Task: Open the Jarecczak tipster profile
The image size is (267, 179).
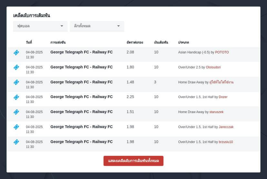Action: 226,127
